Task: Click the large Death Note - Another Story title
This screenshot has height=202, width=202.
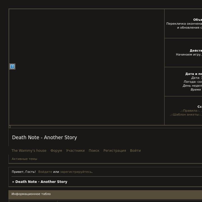Action: [44, 137]
